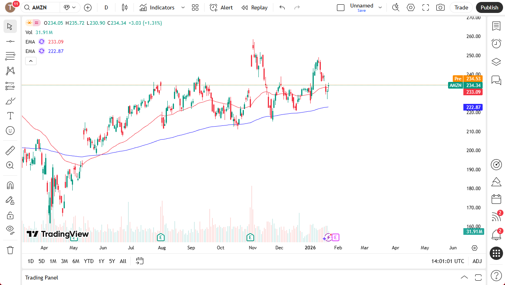This screenshot has width=505, height=285.
Task: Take a chart snapshot with camera icon
Action: click(x=441, y=7)
